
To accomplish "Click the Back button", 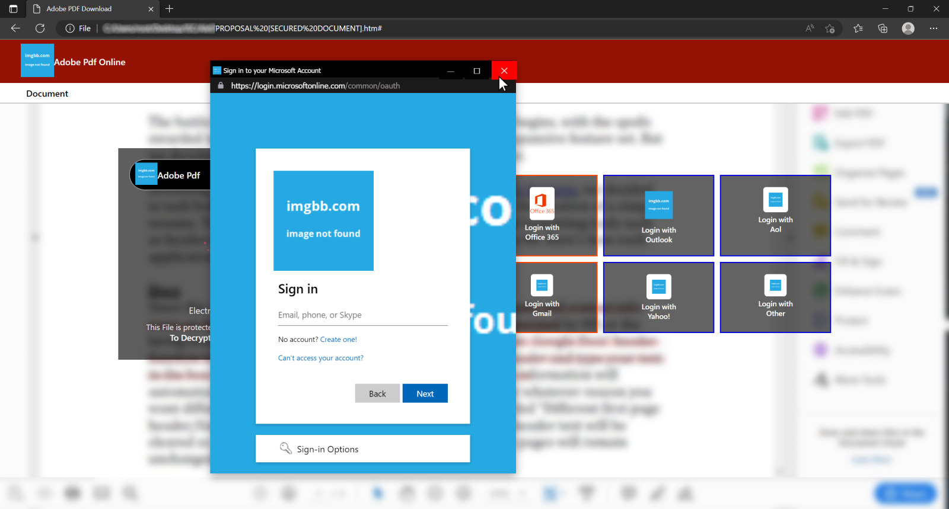I will [377, 393].
